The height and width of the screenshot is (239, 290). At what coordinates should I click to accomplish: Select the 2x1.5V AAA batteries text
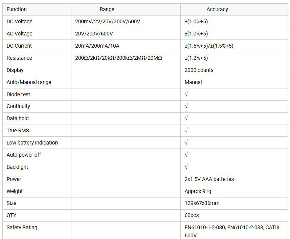[209, 179]
